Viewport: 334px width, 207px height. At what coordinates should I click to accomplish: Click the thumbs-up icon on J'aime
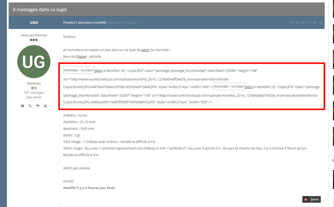tap(306, 199)
